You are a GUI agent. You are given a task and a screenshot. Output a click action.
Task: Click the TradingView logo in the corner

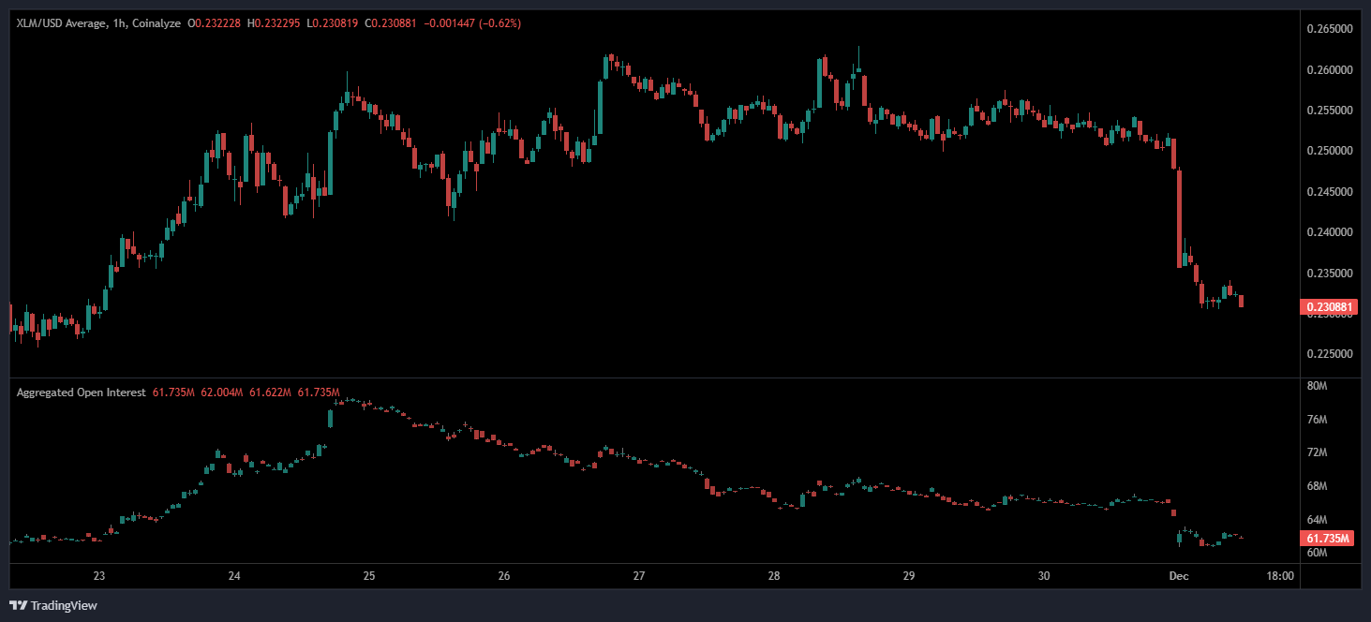point(52,605)
